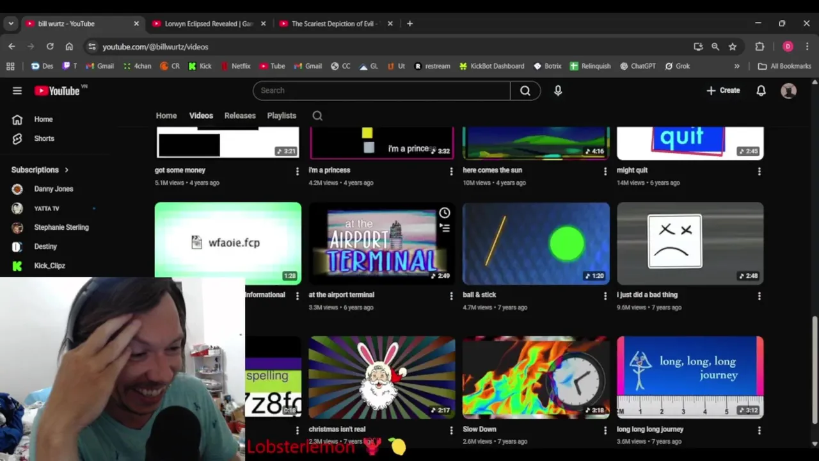Screen dimensions: 819x461
Task: Open Chrome three-dot menu
Action: [807, 46]
